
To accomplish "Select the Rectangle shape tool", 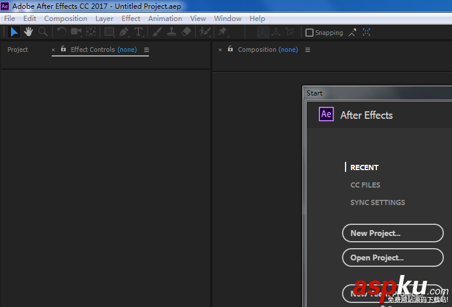I will 109,32.
